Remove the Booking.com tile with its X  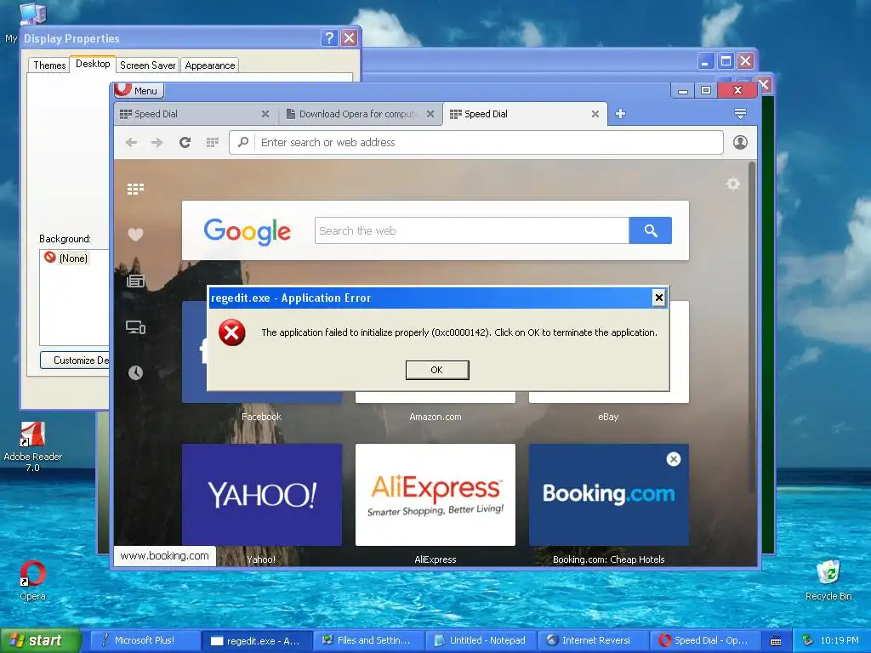(674, 459)
